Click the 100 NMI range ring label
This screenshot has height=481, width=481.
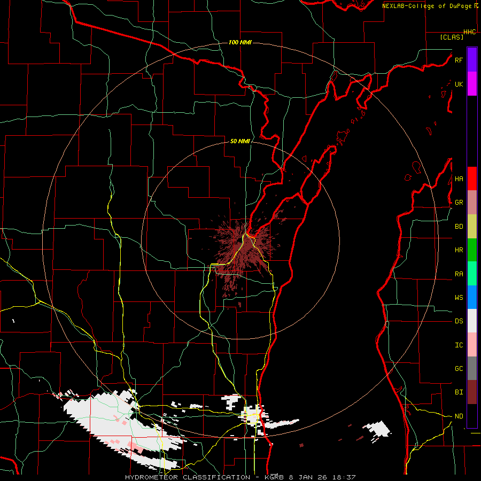pyautogui.click(x=240, y=42)
